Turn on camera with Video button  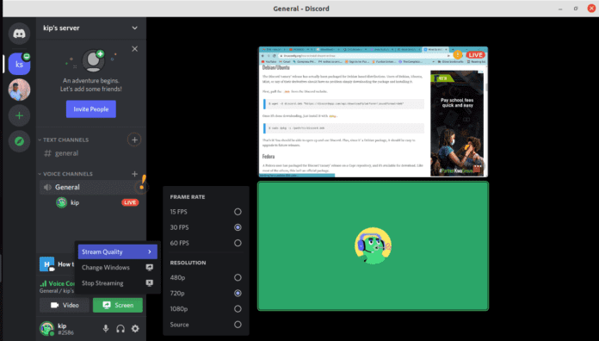click(x=65, y=305)
